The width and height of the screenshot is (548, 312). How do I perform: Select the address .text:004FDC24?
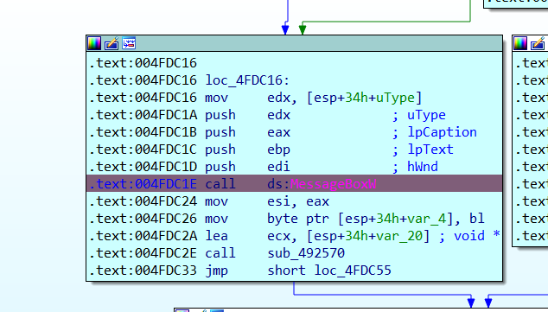coord(143,201)
